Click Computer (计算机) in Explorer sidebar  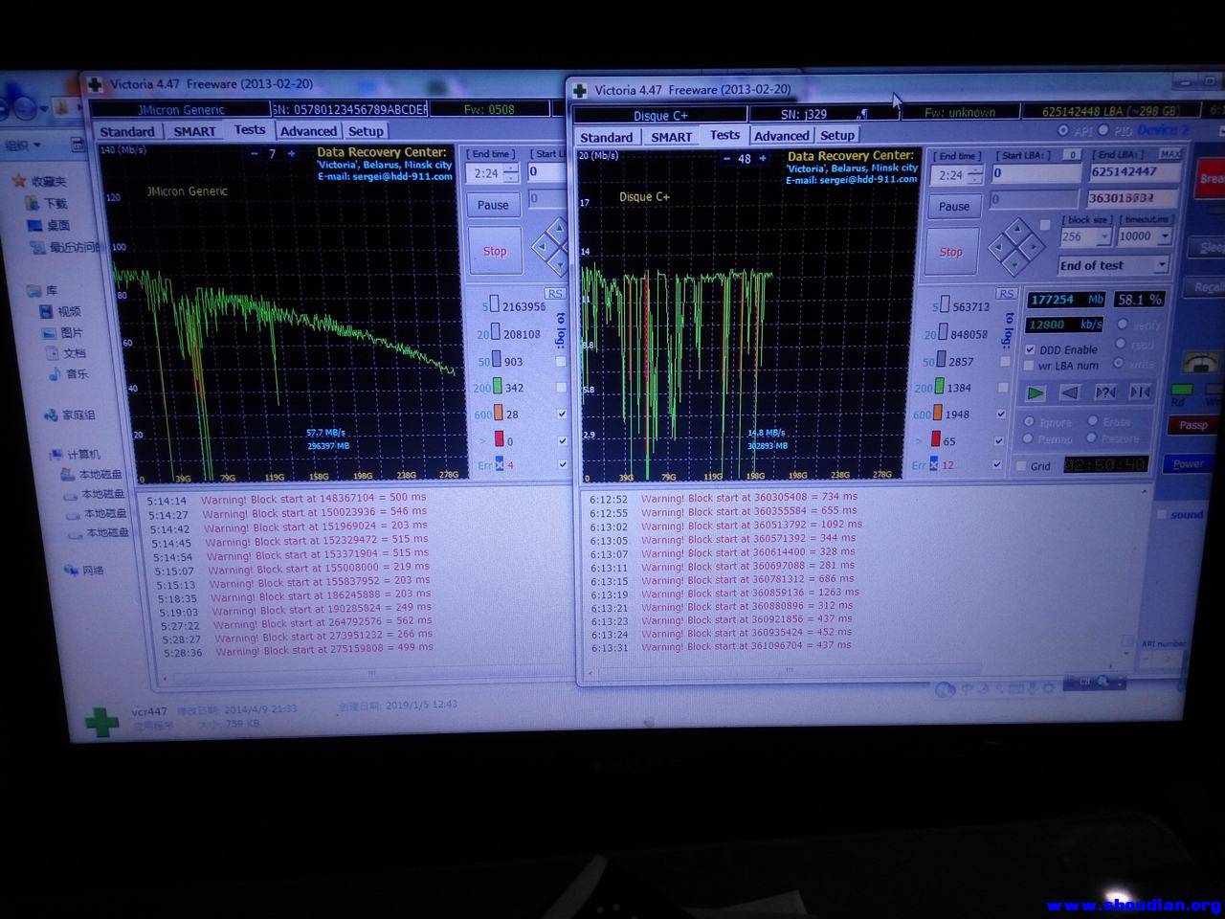tap(76, 454)
